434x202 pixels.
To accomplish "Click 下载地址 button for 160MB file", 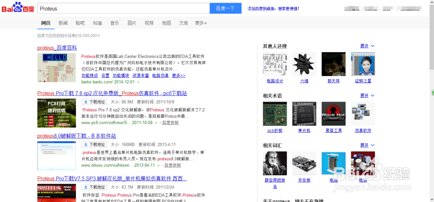I will (x=94, y=144).
